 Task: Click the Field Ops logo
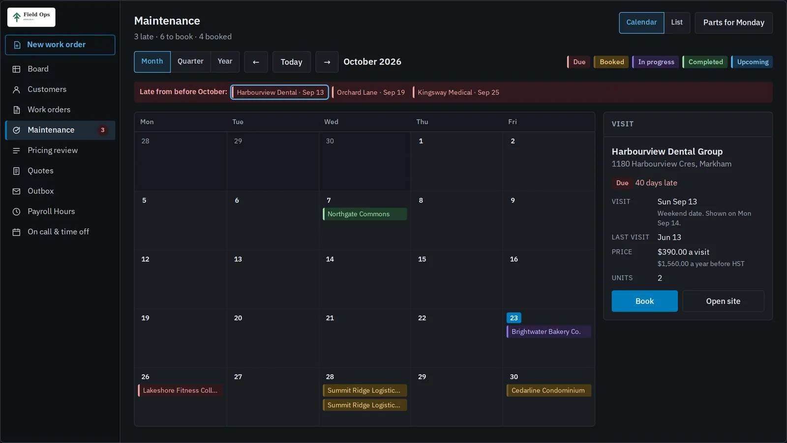pos(31,17)
